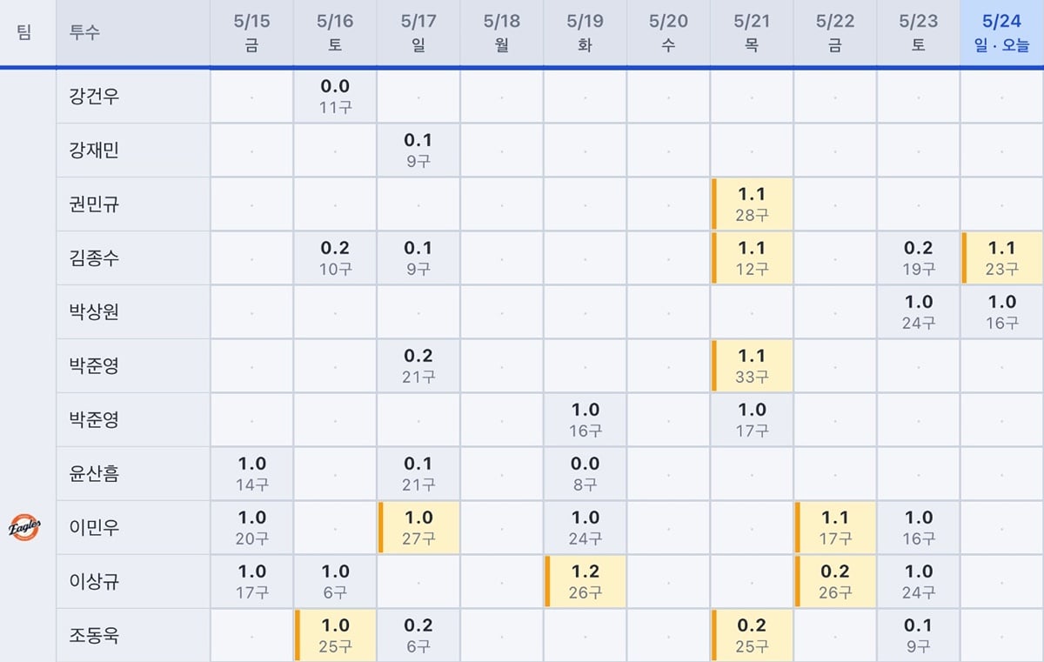Open pitcher 이상규 name row
1044x662 pixels.
point(133,581)
